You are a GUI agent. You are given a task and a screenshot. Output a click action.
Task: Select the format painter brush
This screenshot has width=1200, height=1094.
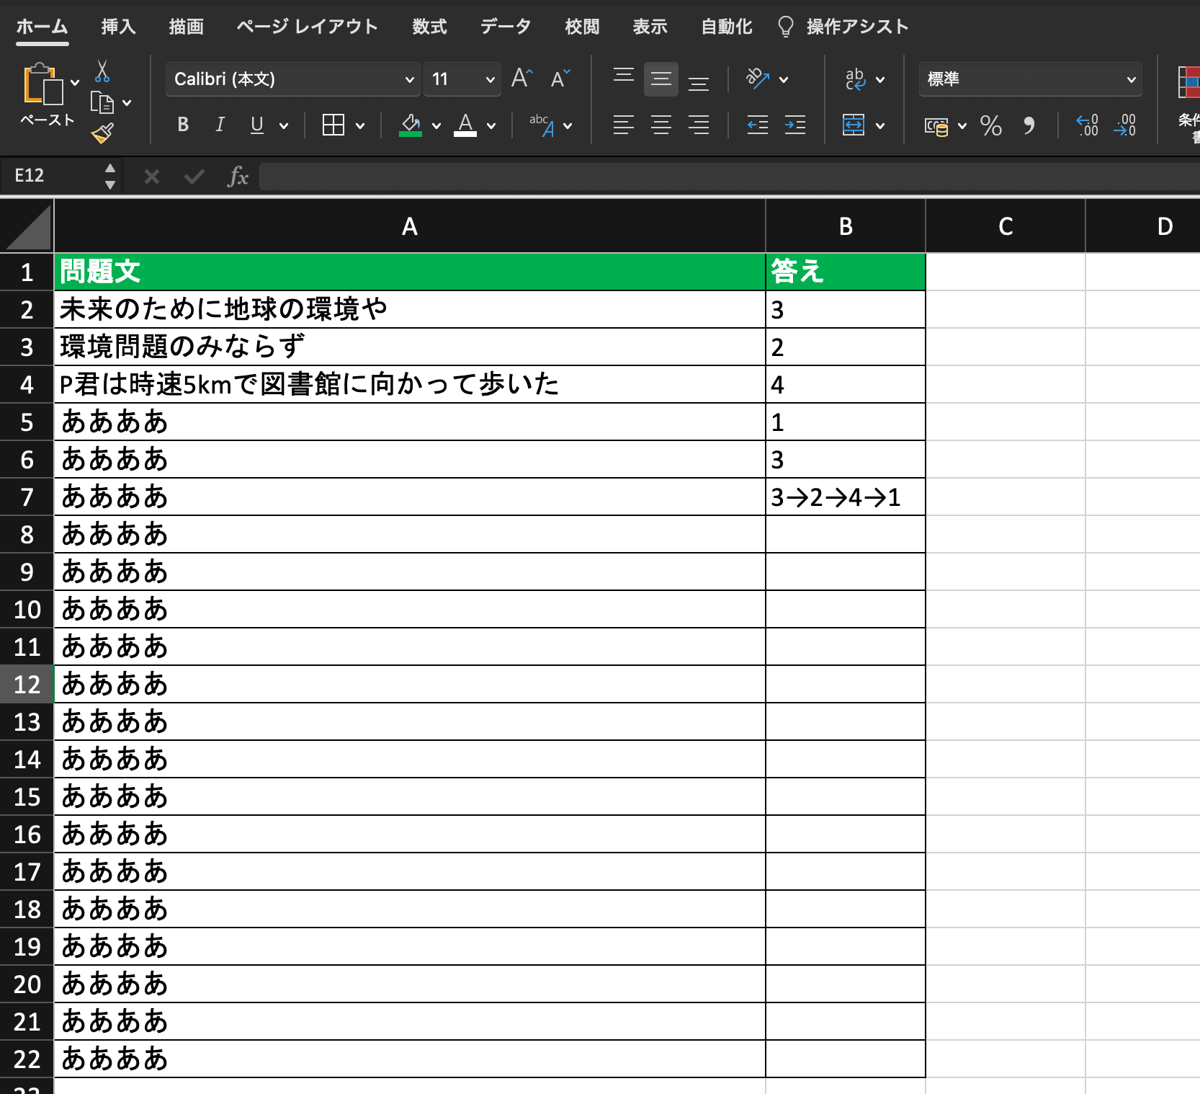coord(102,132)
